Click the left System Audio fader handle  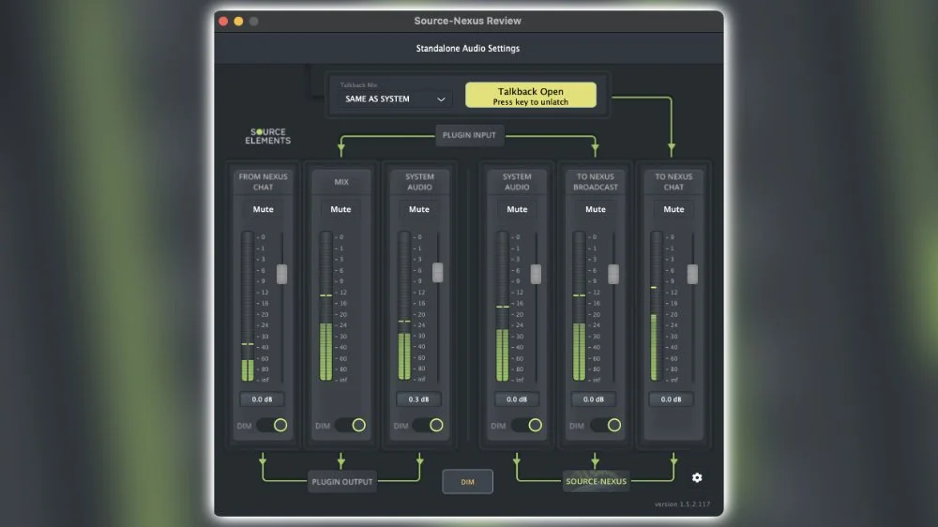coord(438,272)
